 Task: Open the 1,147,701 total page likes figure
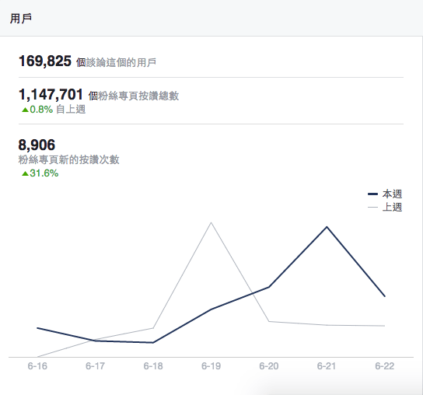pos(51,94)
